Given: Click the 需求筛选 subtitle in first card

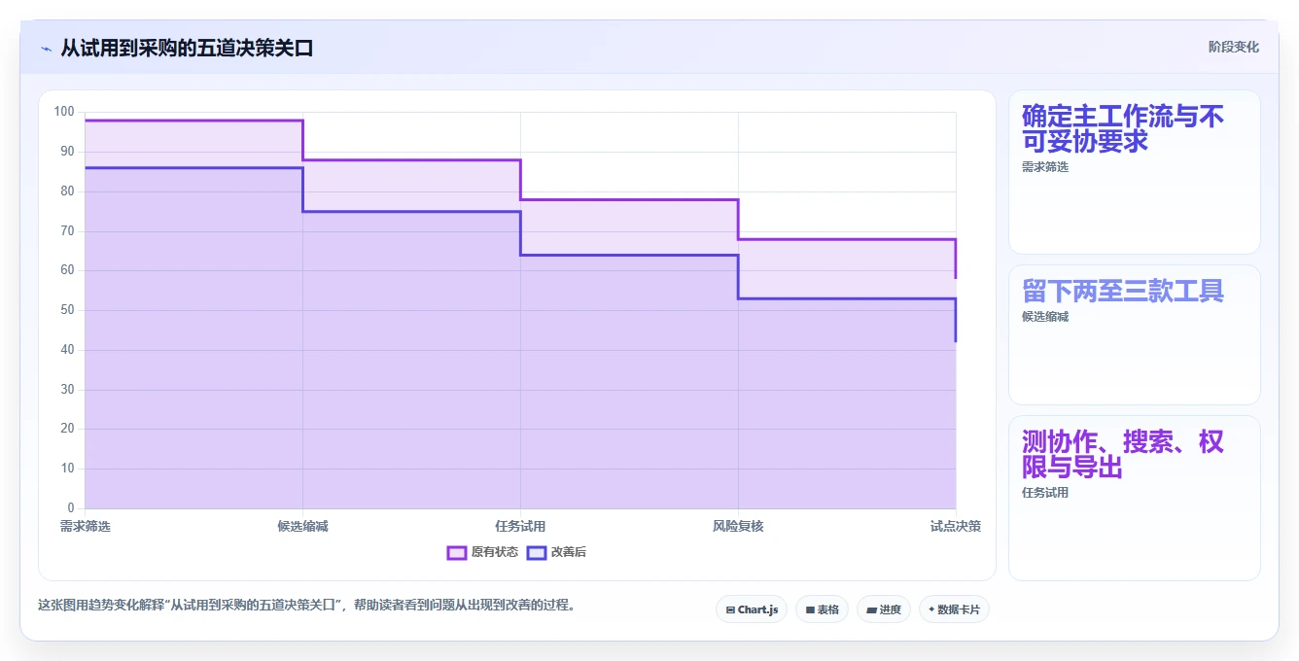Looking at the screenshot, I should tap(1045, 167).
